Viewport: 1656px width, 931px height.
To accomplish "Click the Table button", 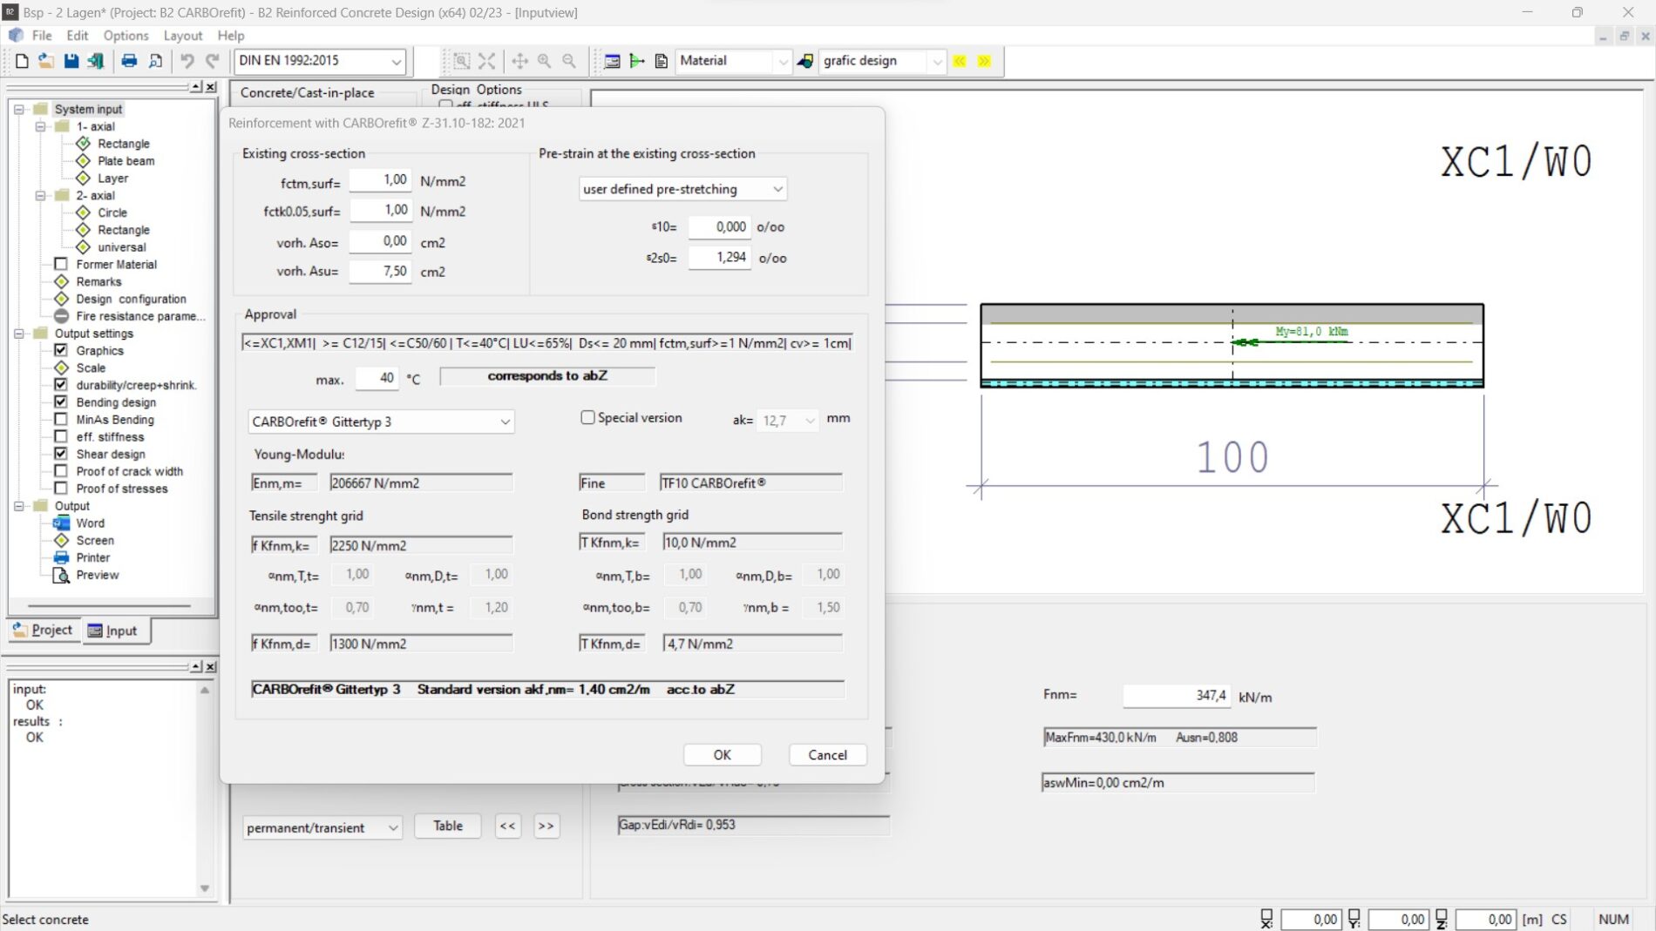I will [x=448, y=826].
